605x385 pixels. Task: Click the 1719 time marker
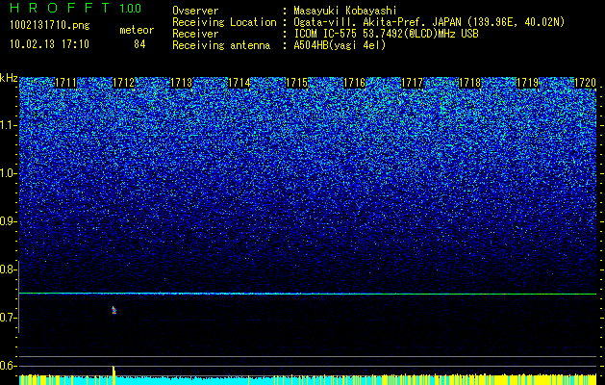(x=528, y=83)
